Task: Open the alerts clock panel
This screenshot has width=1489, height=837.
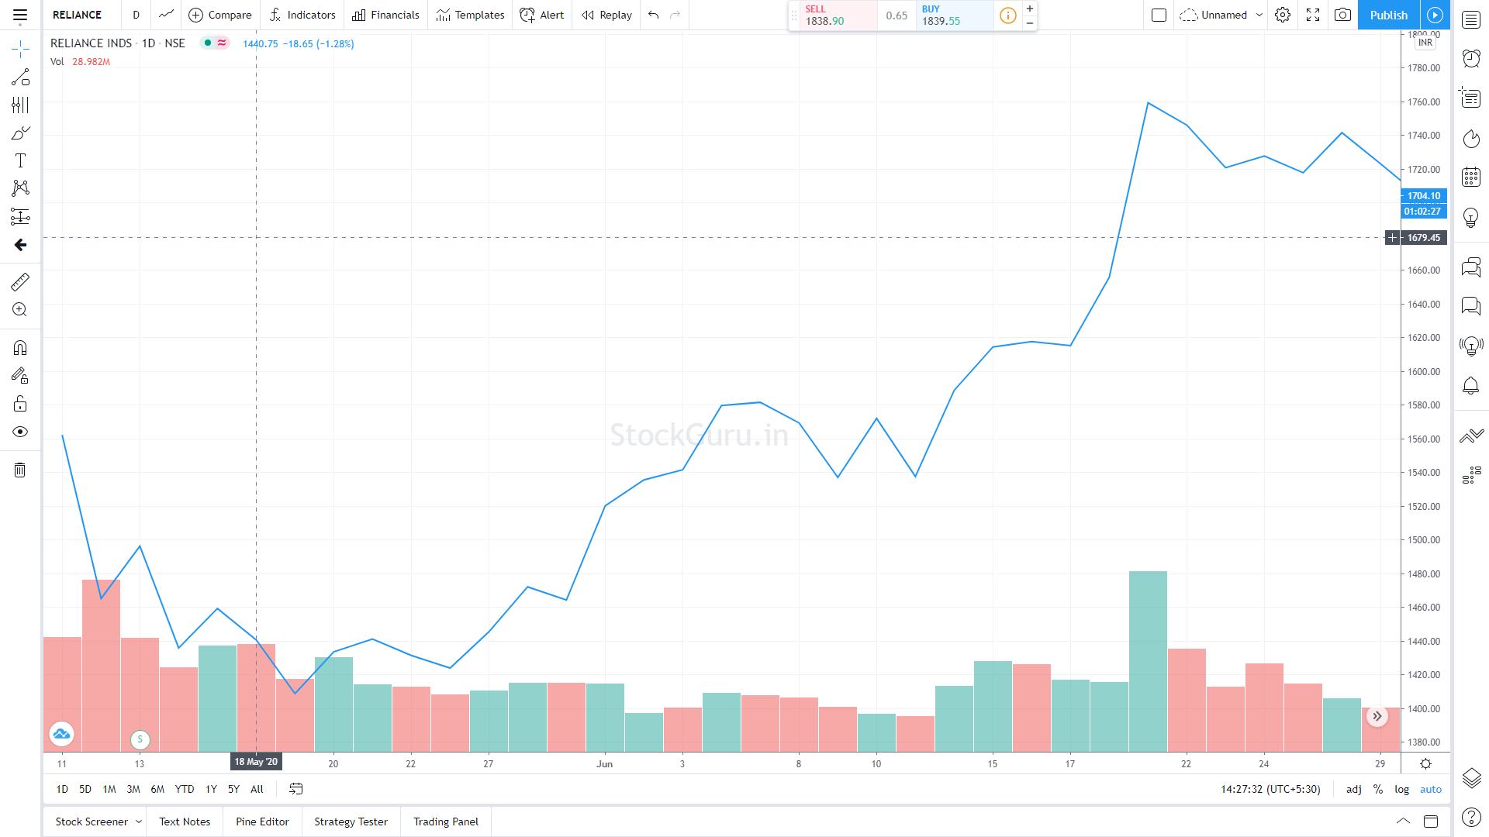Action: tap(1471, 58)
